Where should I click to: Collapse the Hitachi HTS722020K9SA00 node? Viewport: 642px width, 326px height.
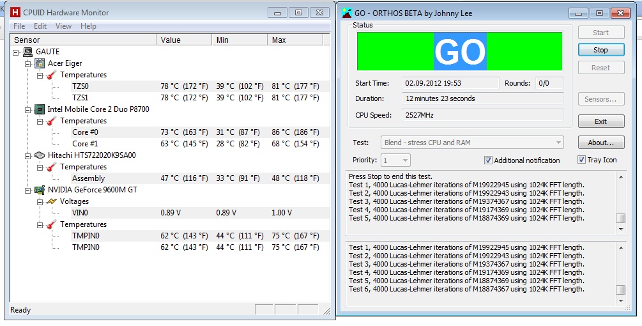coord(28,155)
